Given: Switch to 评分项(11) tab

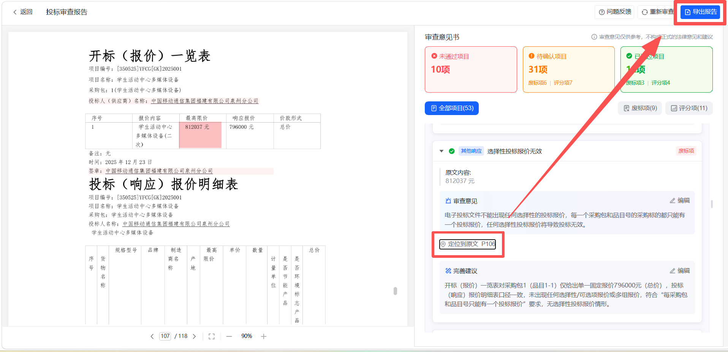Looking at the screenshot, I should (689, 108).
